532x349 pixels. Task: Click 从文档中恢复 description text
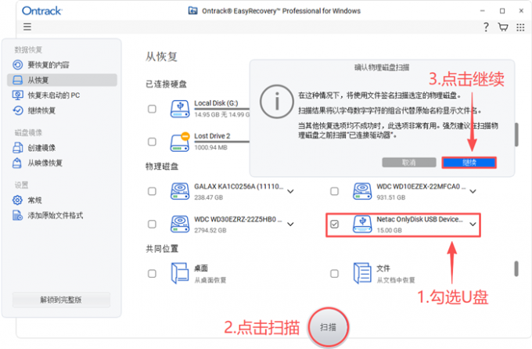coord(396,280)
